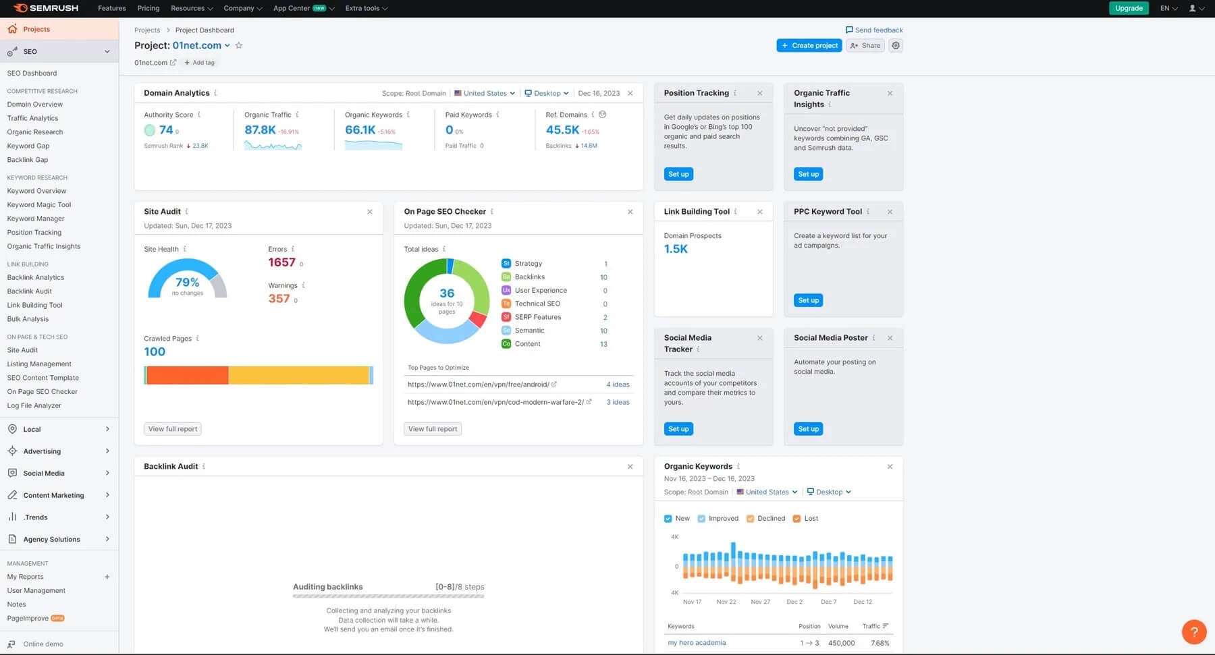The image size is (1215, 655).
Task: Click the Semrush logo
Action: pos(46,8)
